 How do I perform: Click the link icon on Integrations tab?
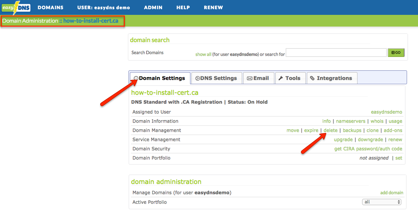click(313, 79)
